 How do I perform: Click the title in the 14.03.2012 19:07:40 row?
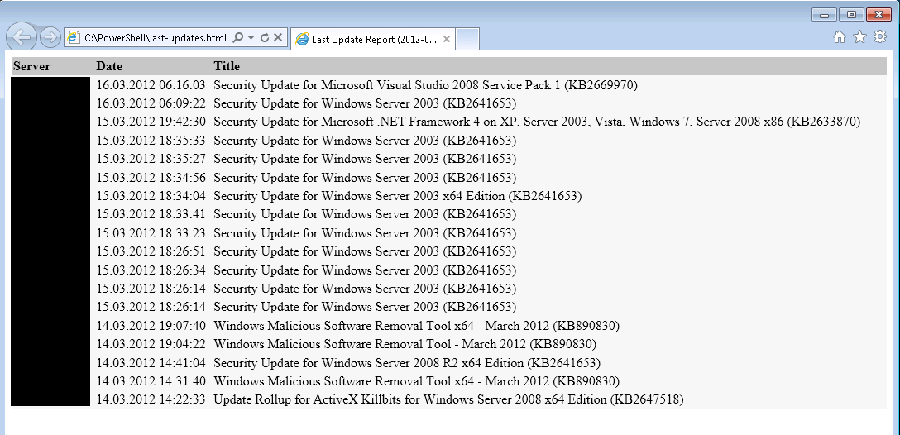[417, 325]
